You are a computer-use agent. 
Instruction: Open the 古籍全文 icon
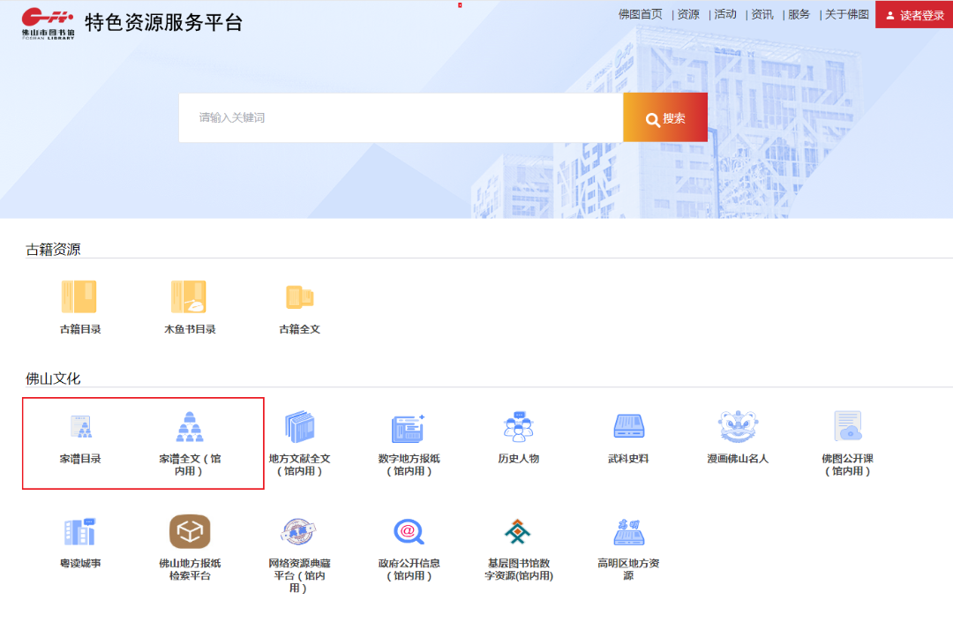[x=300, y=297]
